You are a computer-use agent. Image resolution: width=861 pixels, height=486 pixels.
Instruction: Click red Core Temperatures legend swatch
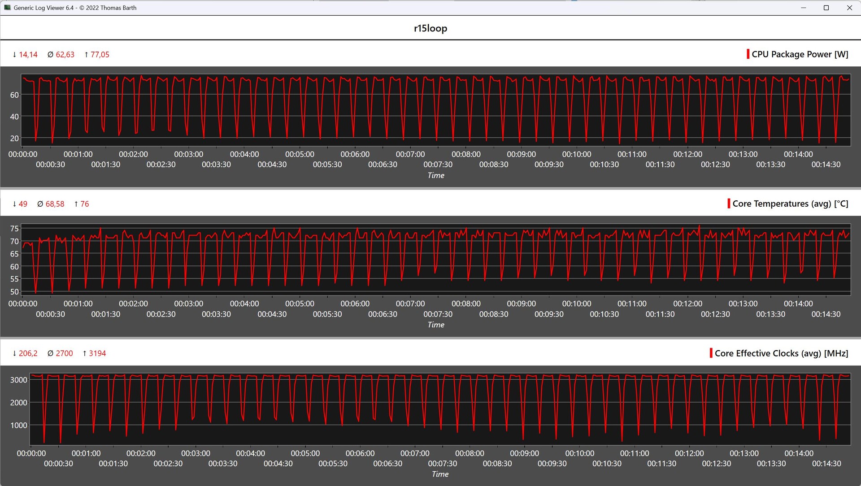729,204
